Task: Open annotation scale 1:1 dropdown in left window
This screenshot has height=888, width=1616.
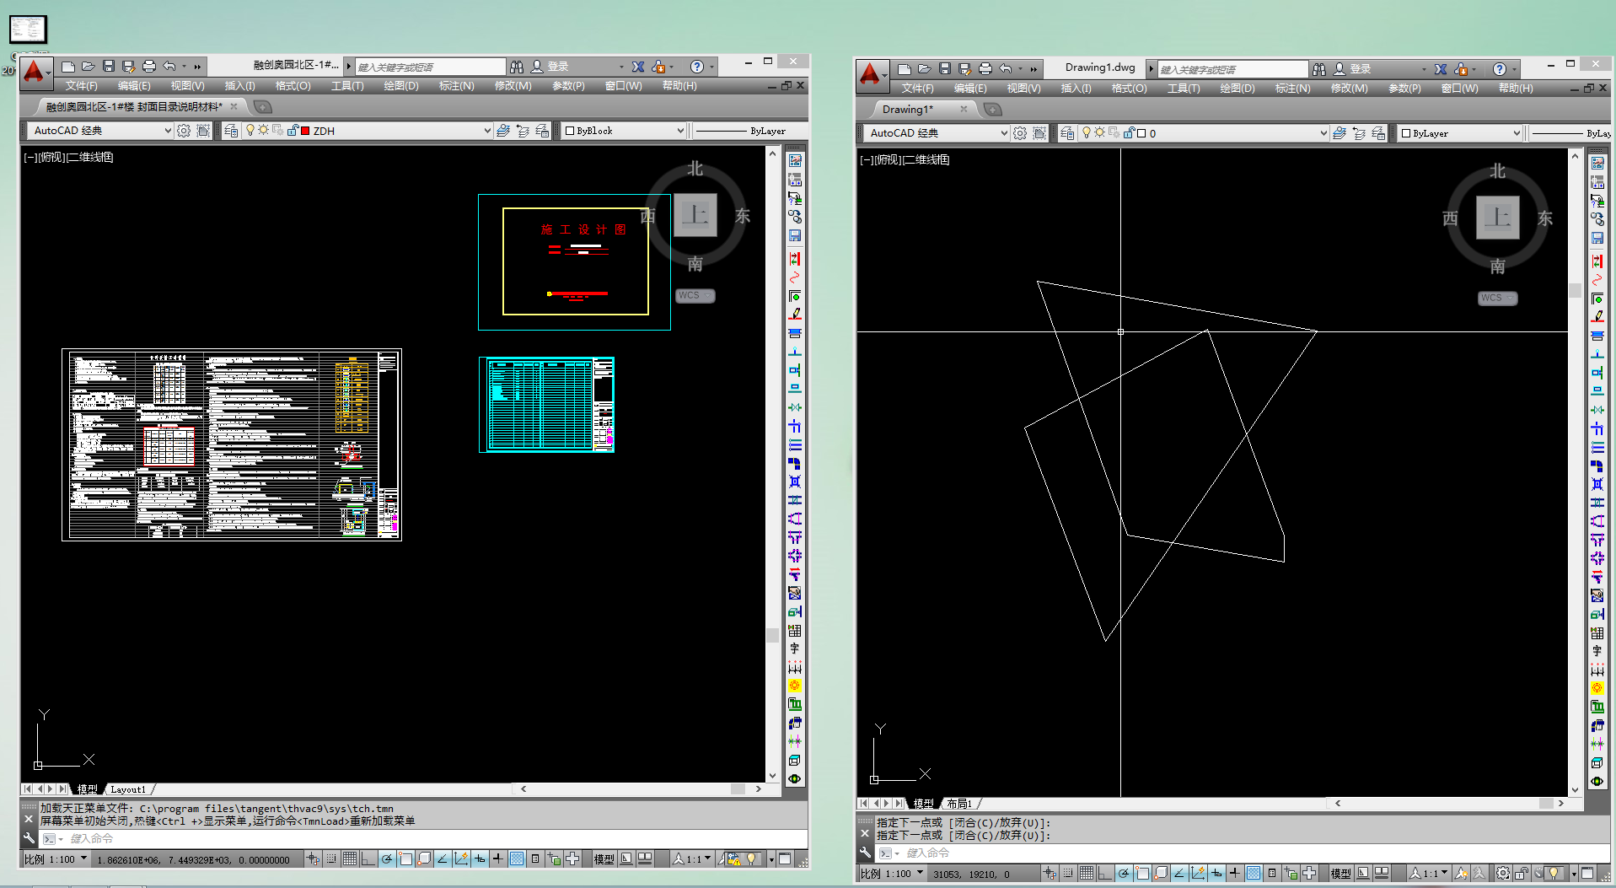Action: (x=707, y=858)
